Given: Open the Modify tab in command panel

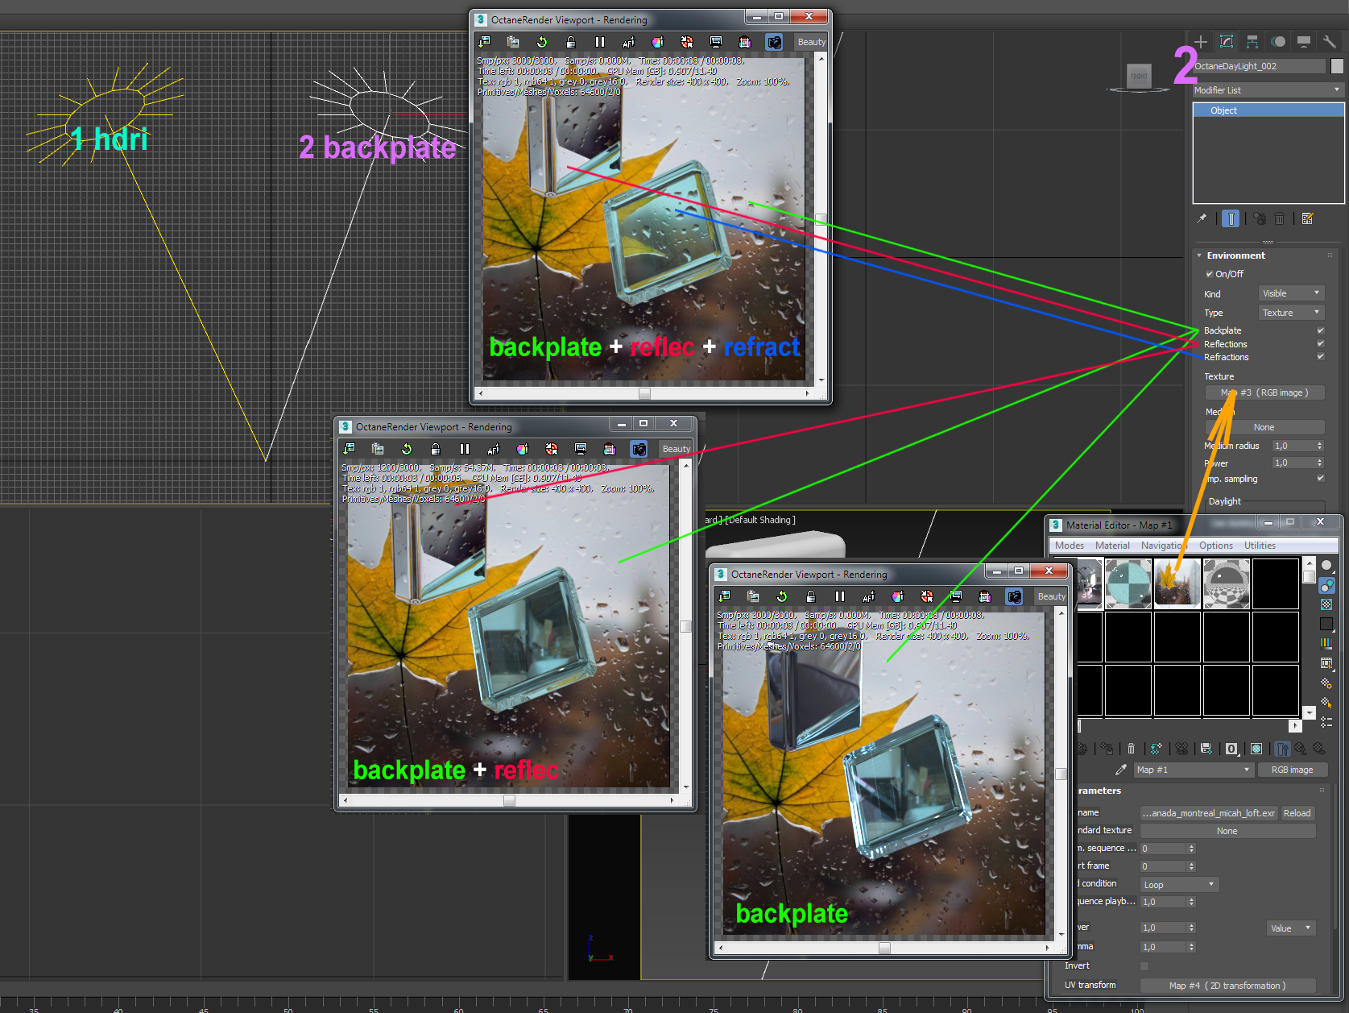Looking at the screenshot, I should pyautogui.click(x=1227, y=41).
